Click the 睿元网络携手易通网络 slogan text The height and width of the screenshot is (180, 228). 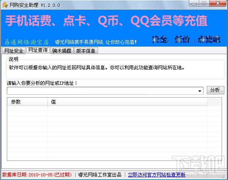pos(96,42)
